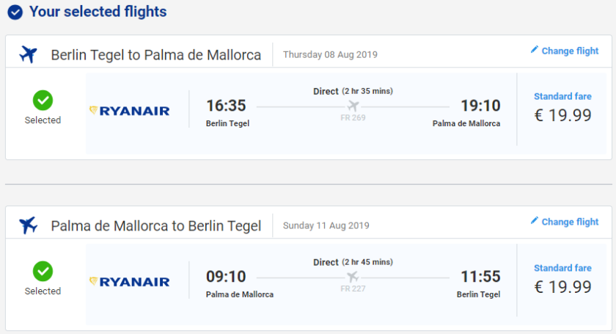The image size is (616, 334).
Task: Click the 11:55 arrival time
Action: 480,277
